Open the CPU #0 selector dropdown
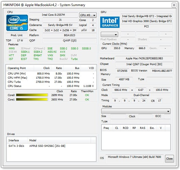This screenshot has height=170, width=180. click(x=88, y=15)
